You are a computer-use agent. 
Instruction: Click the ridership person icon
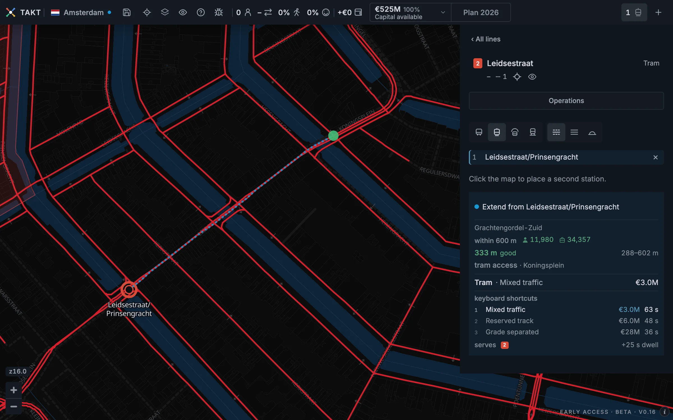click(248, 12)
